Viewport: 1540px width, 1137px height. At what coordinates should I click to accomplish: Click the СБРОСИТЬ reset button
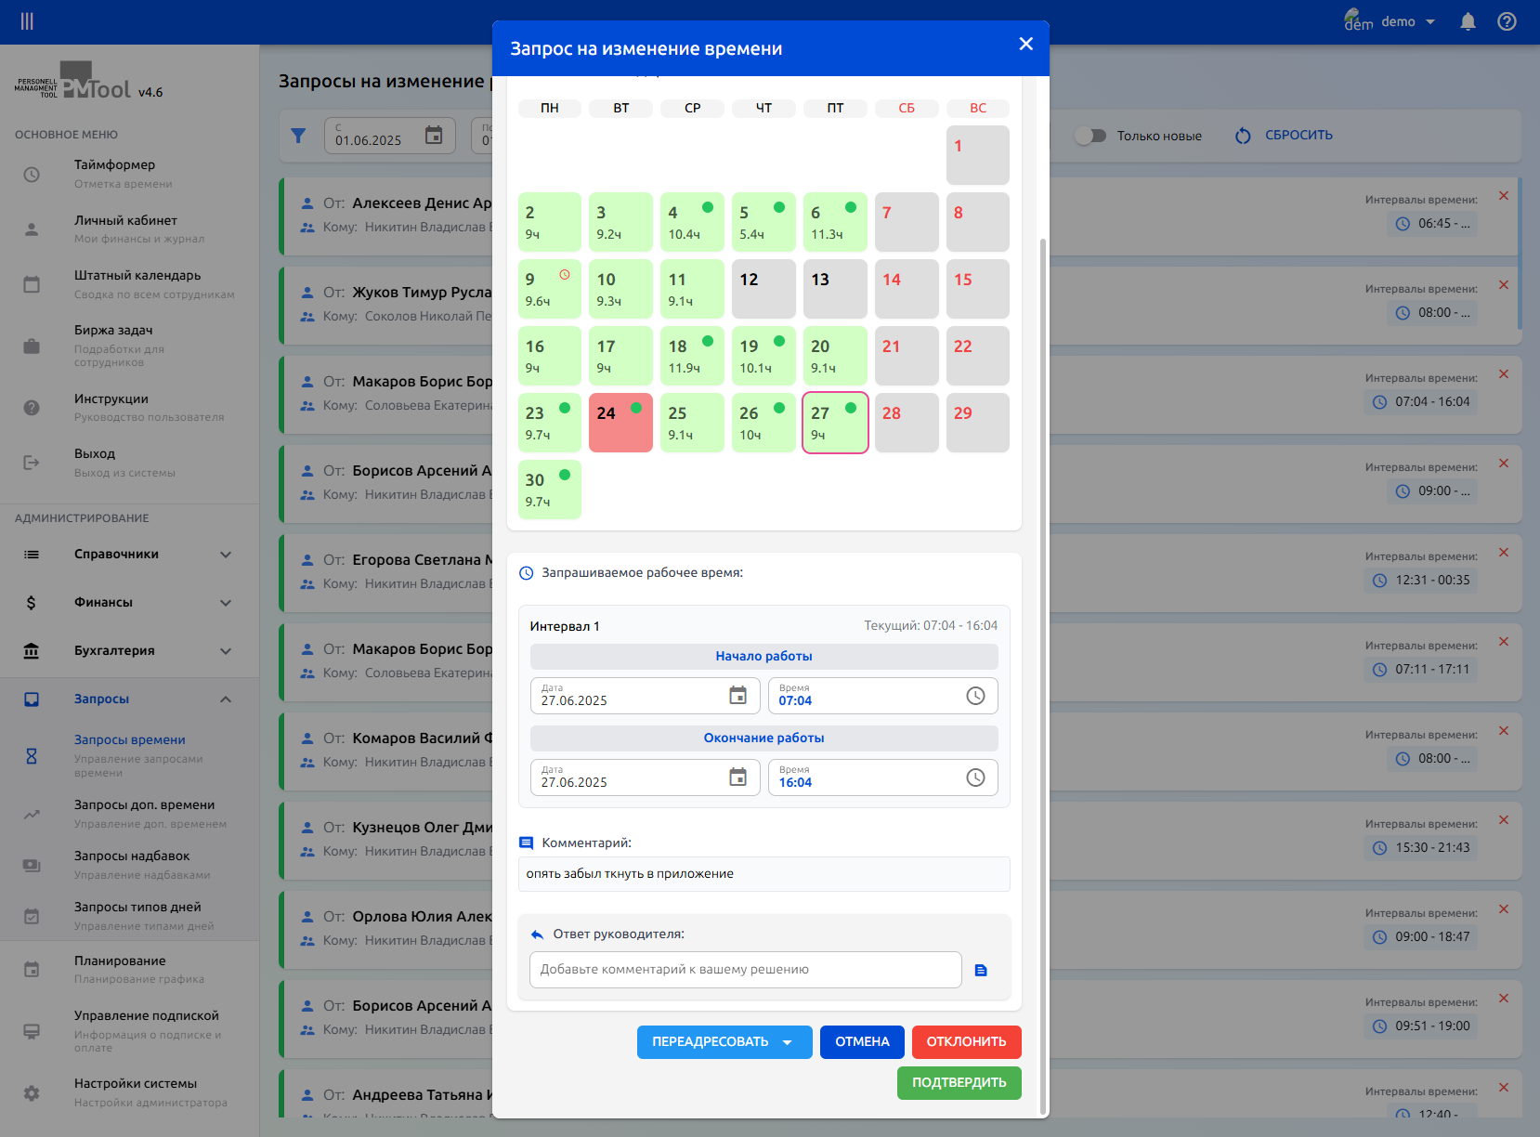[1284, 136]
